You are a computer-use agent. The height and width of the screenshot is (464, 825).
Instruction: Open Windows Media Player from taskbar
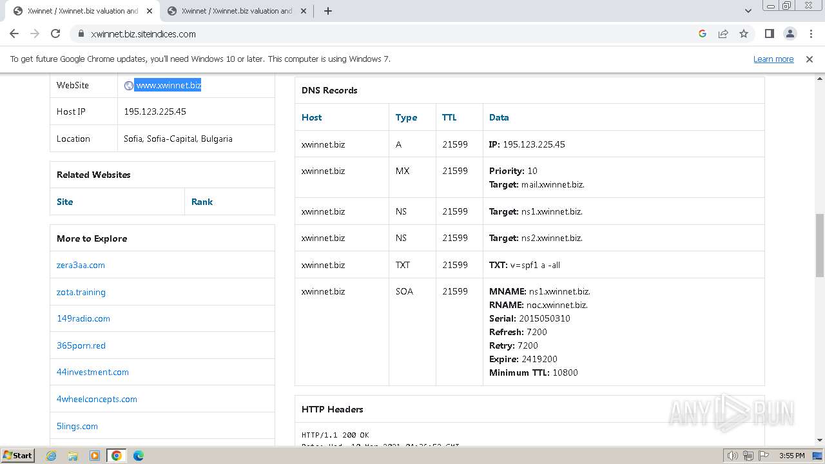(95, 456)
